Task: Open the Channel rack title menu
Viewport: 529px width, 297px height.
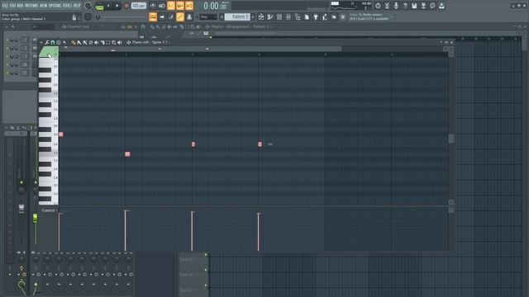Action: tap(78, 26)
